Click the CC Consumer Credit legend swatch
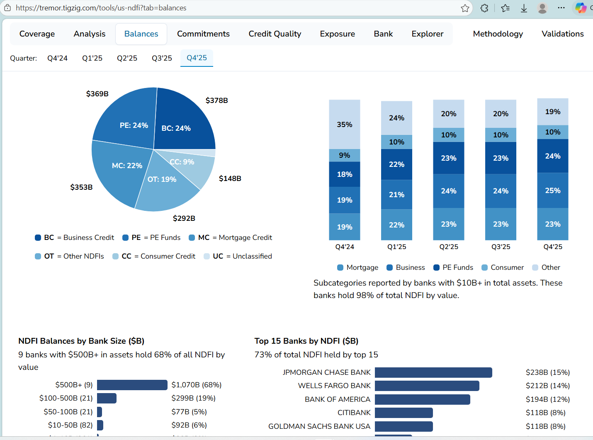Viewport: 593px width, 440px height. tap(116, 256)
